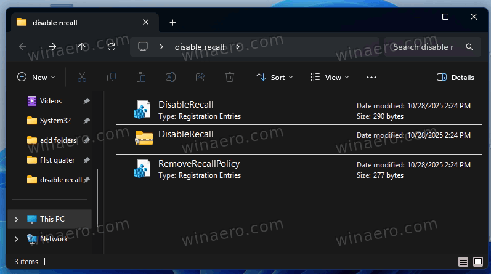Screen dimensions: 491x274
Task: Click the 3 items status text
Action: tap(26, 262)
